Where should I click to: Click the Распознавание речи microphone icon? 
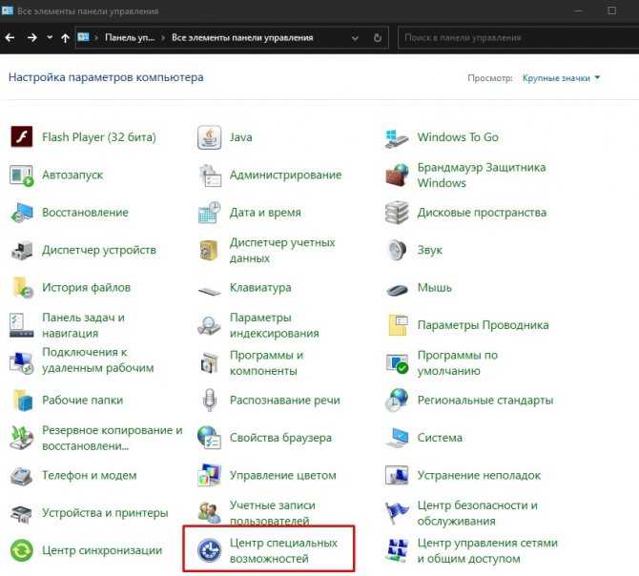(210, 400)
